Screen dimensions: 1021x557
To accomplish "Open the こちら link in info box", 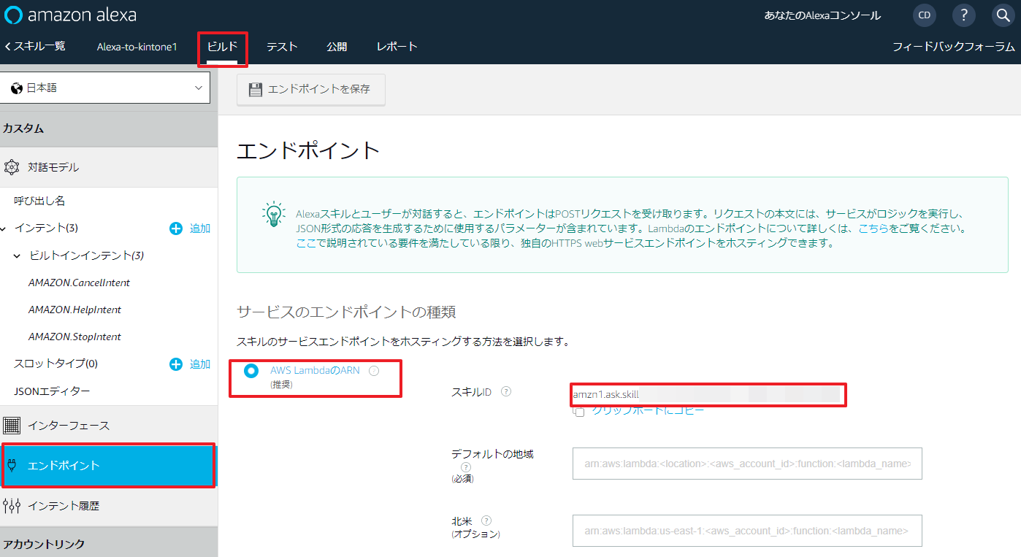I will click(873, 228).
